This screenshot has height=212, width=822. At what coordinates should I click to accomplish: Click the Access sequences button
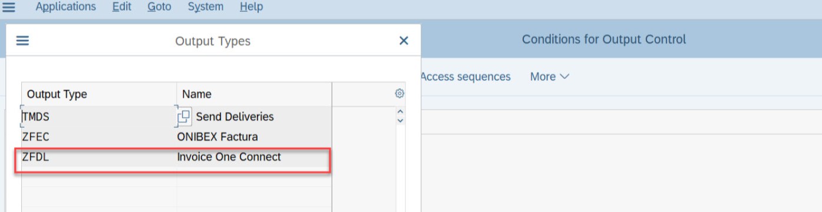466,77
